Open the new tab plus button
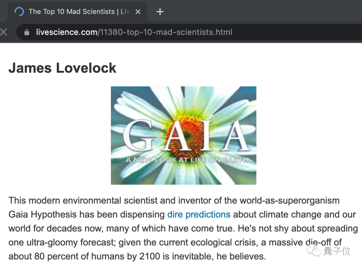 (160, 12)
